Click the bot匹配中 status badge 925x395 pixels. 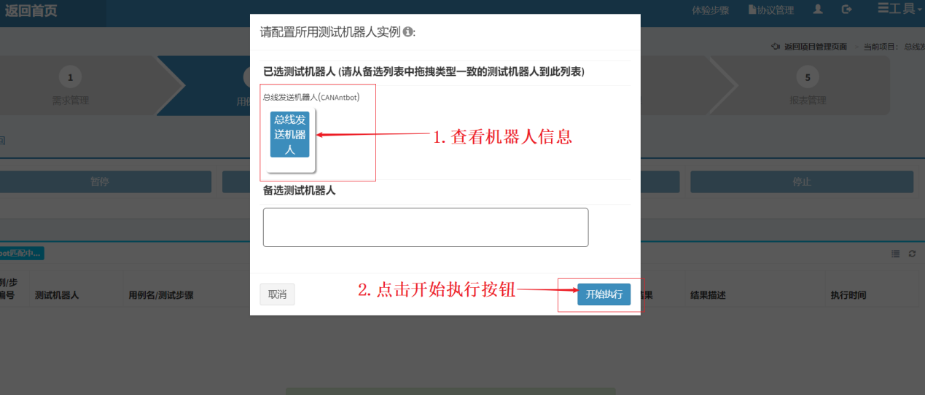[21, 254]
